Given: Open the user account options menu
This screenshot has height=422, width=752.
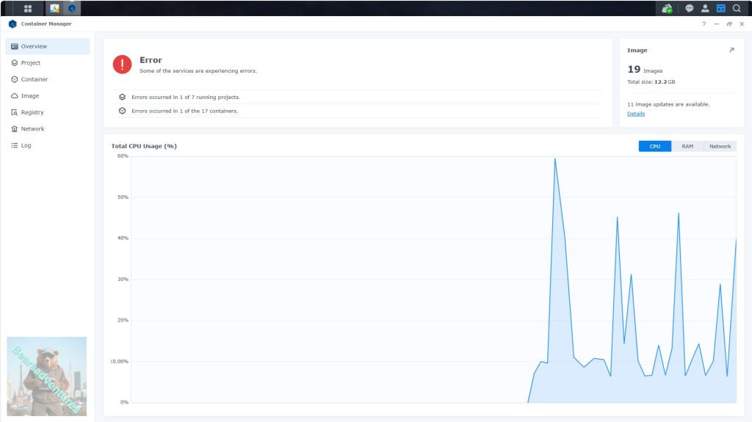Looking at the screenshot, I should pyautogui.click(x=705, y=9).
